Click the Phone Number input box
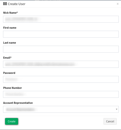The width and height of the screenshot is (121, 130). (61, 94)
